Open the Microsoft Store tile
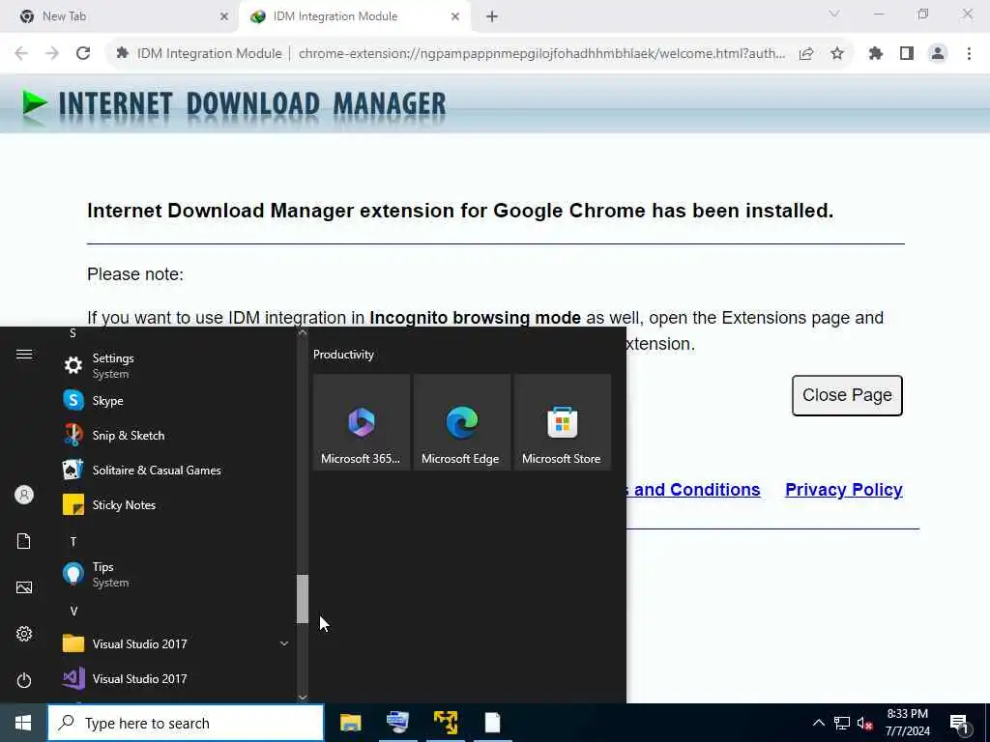This screenshot has width=990, height=742. click(562, 422)
